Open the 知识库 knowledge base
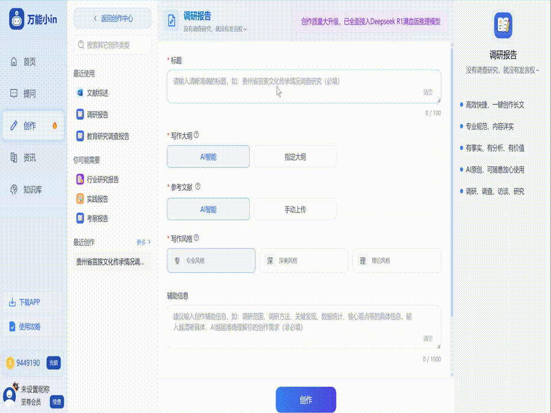The height and width of the screenshot is (413, 551). [33, 190]
